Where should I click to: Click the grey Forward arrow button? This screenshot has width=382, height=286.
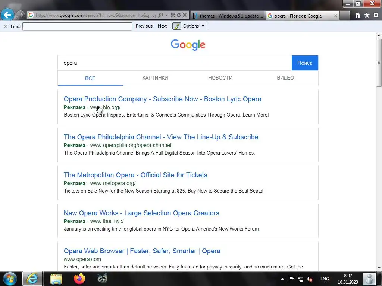click(x=21, y=15)
